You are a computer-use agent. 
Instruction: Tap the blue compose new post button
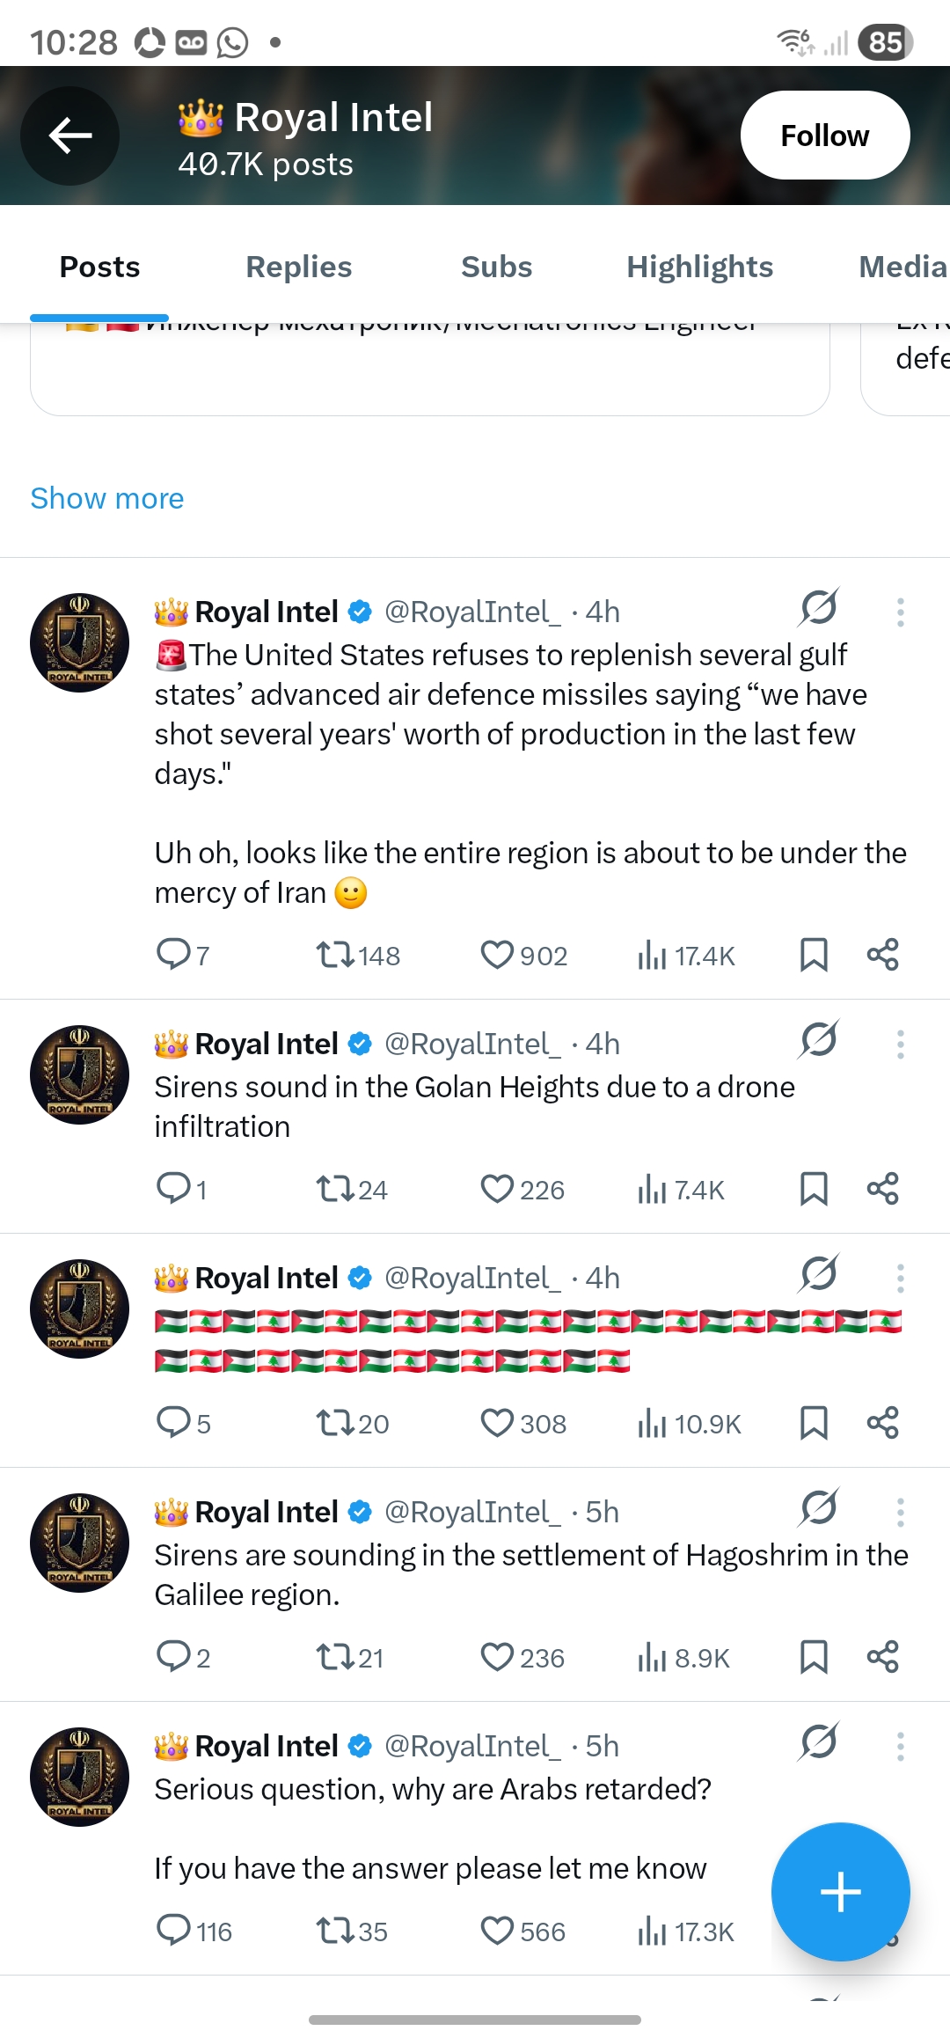[840, 1892]
